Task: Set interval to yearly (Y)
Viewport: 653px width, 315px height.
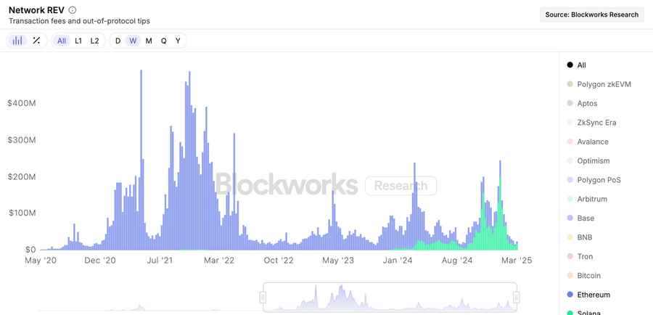Action: [178, 41]
